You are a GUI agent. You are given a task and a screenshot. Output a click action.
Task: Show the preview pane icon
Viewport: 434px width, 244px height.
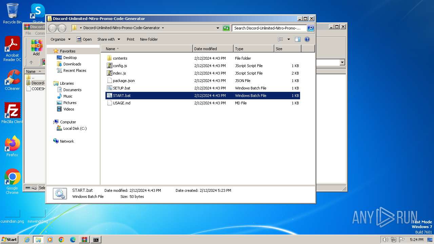coord(297,39)
